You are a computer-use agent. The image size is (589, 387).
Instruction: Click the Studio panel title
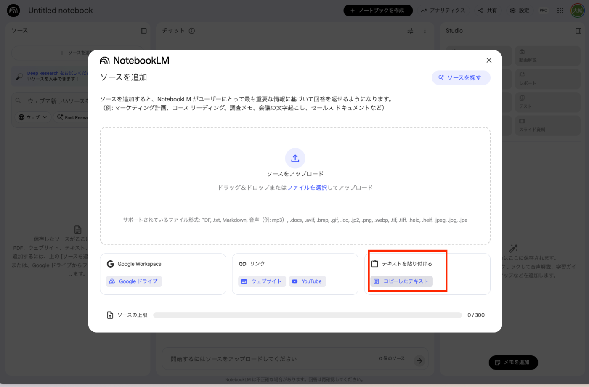click(x=454, y=31)
